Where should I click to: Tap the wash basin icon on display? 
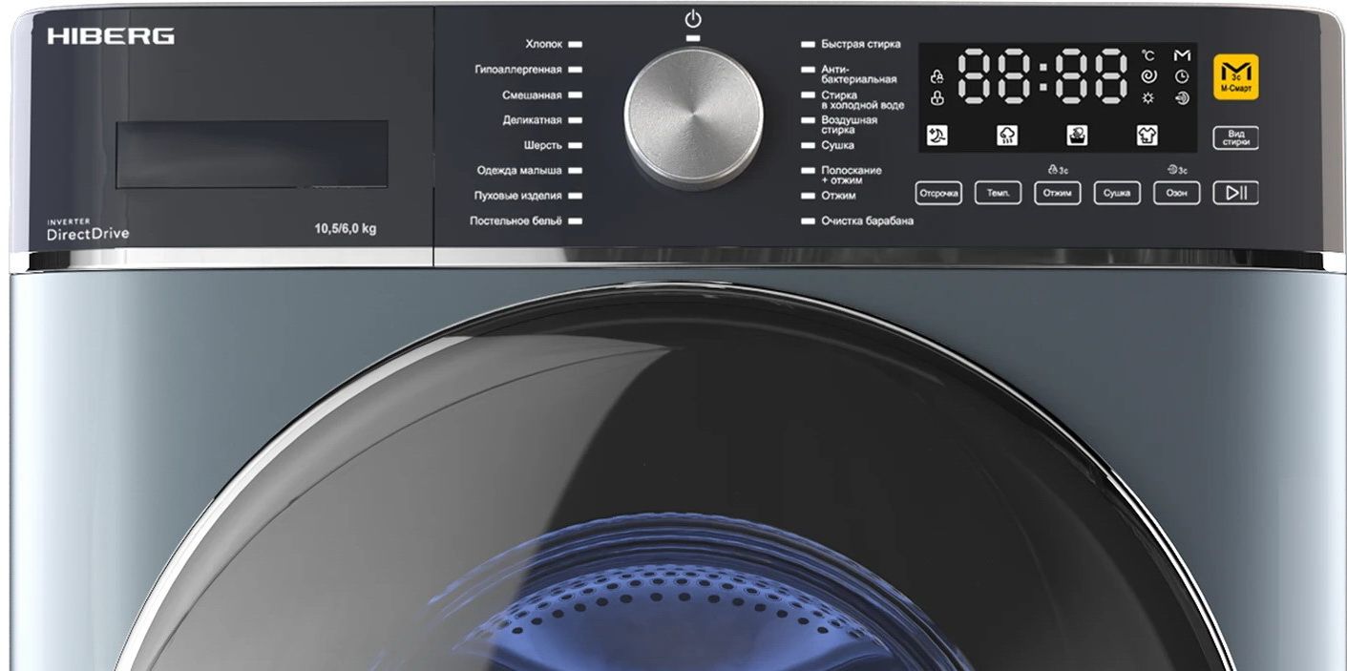(1077, 136)
